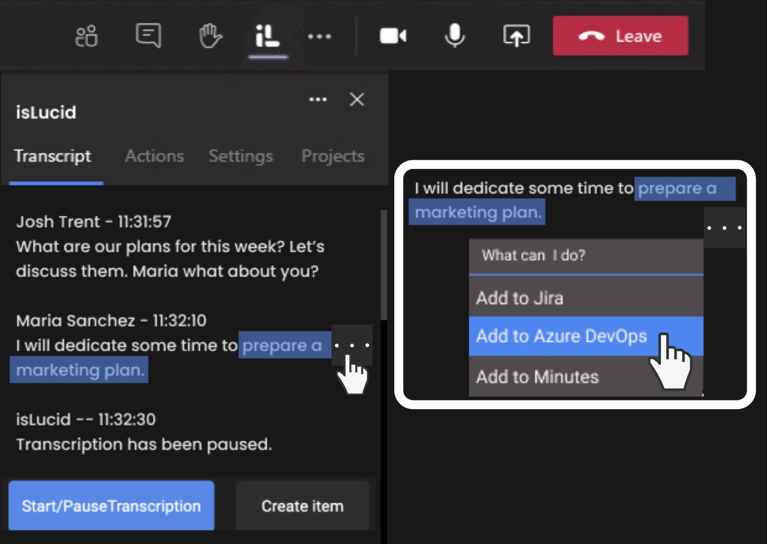Viewport: 767px width, 544px height.
Task: Click the transcript panel scrollbar
Action: click(384, 265)
